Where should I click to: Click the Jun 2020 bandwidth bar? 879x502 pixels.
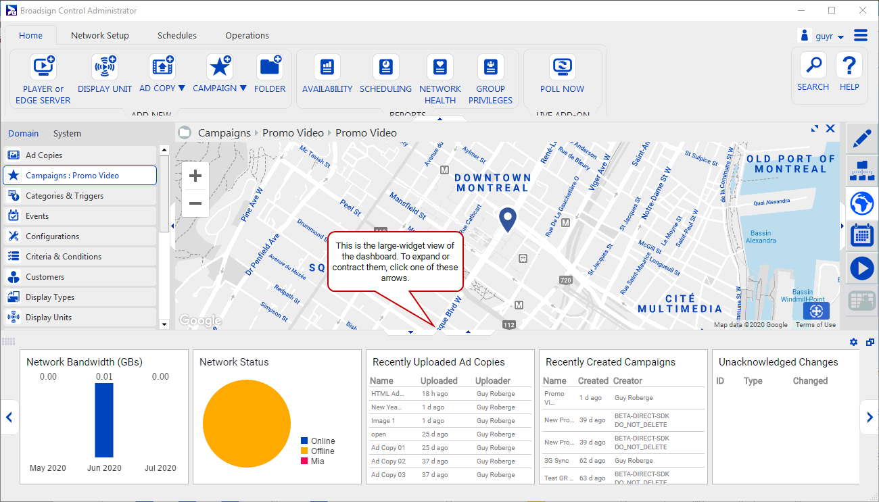pos(104,420)
